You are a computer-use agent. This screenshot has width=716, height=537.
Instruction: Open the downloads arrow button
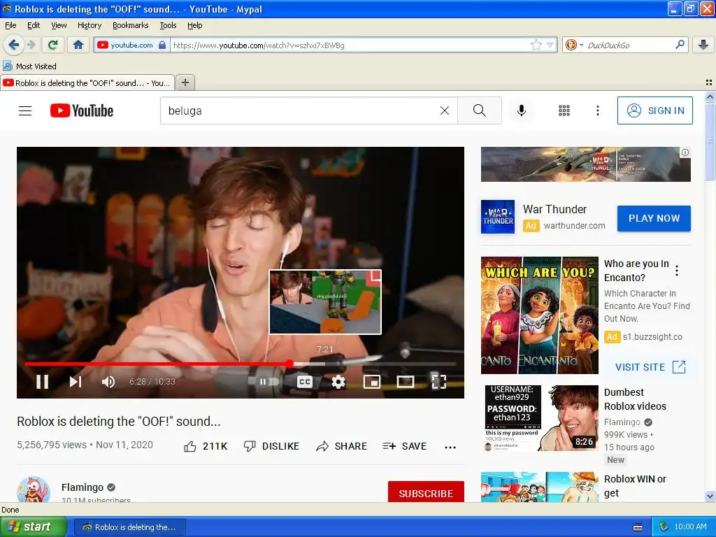tap(703, 45)
